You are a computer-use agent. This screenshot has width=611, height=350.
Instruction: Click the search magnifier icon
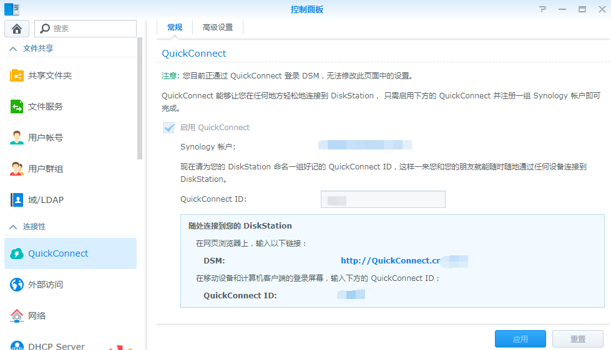[45, 29]
